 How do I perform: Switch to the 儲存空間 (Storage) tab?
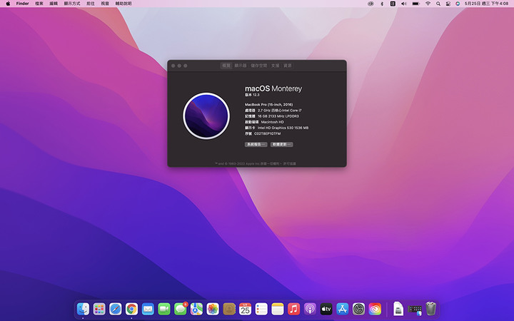pyautogui.click(x=259, y=66)
